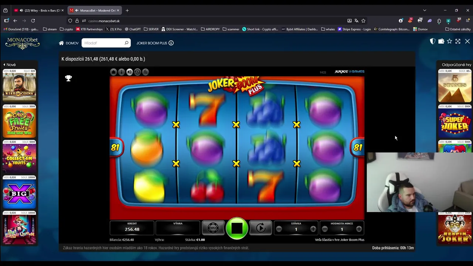Viewport: 473px width, 266px height.
Task: Click the MonacoBet logo
Action: [23, 43]
